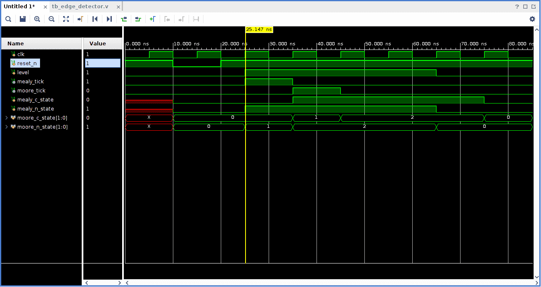Maximize the waveform panel
Screen dimensions: 541x287
click(525, 7)
